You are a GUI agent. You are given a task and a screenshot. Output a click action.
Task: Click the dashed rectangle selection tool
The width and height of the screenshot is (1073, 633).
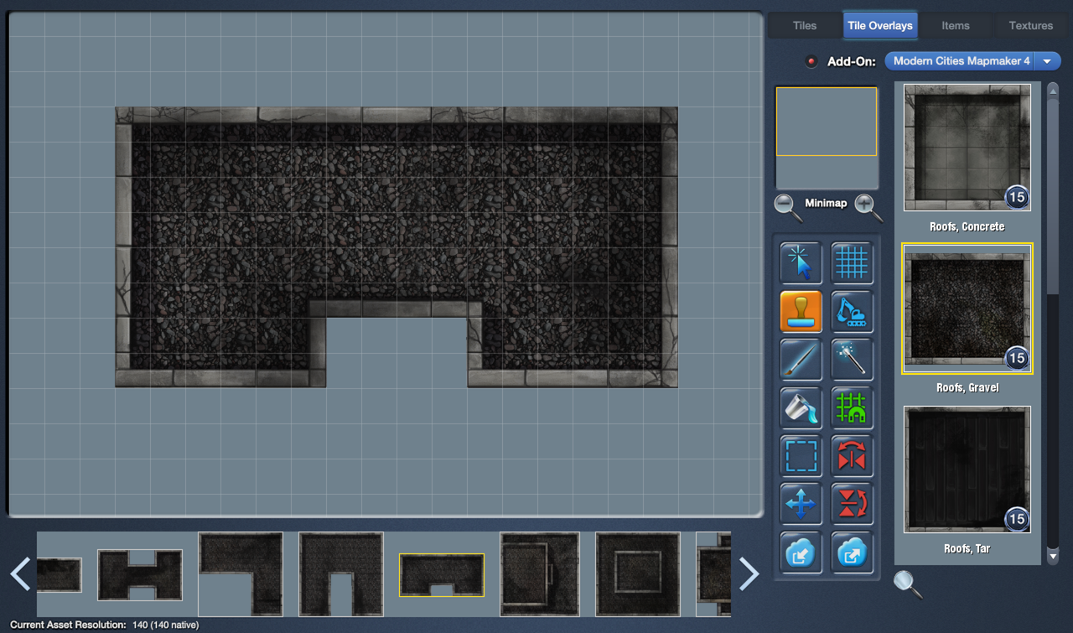click(801, 456)
